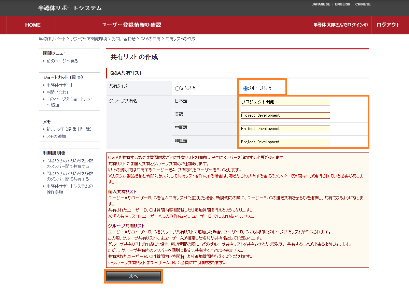Open 半導体サポートシステムの操作手順 guide link
This screenshot has height=290, width=409.
(x=70, y=189)
